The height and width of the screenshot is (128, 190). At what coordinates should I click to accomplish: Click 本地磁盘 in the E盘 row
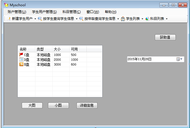(x=43, y=64)
